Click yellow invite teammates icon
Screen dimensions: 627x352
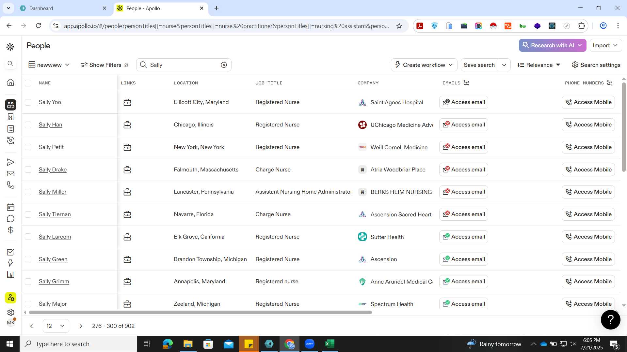tap(10, 298)
